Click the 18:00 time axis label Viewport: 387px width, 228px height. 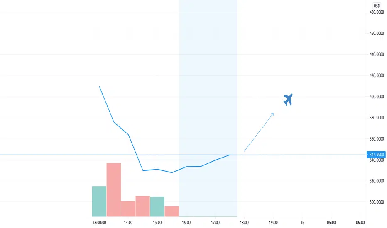(x=244, y=223)
